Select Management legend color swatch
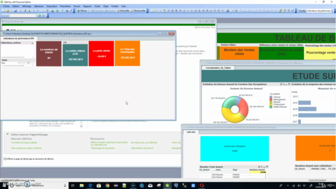 [x=271, y=99]
